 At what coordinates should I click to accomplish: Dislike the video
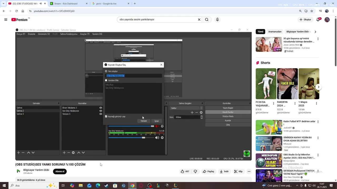(195, 171)
